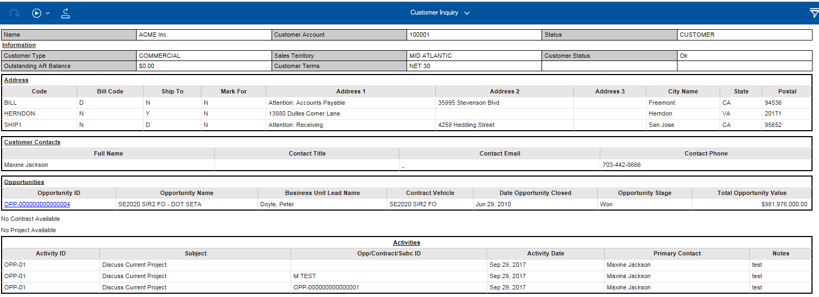This screenshot has width=819, height=297.
Task: Click the Run report play icon
Action: click(x=37, y=13)
